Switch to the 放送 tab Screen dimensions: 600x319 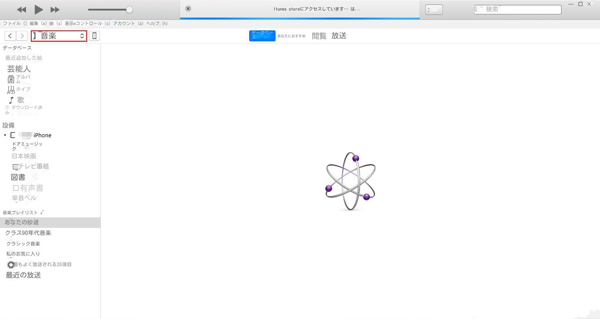click(x=339, y=36)
